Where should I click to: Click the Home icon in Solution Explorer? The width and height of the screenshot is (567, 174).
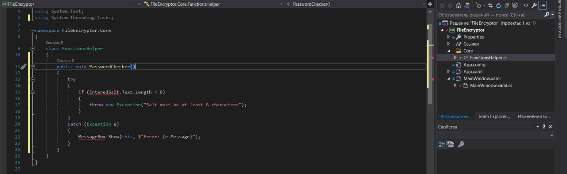coord(458,5)
